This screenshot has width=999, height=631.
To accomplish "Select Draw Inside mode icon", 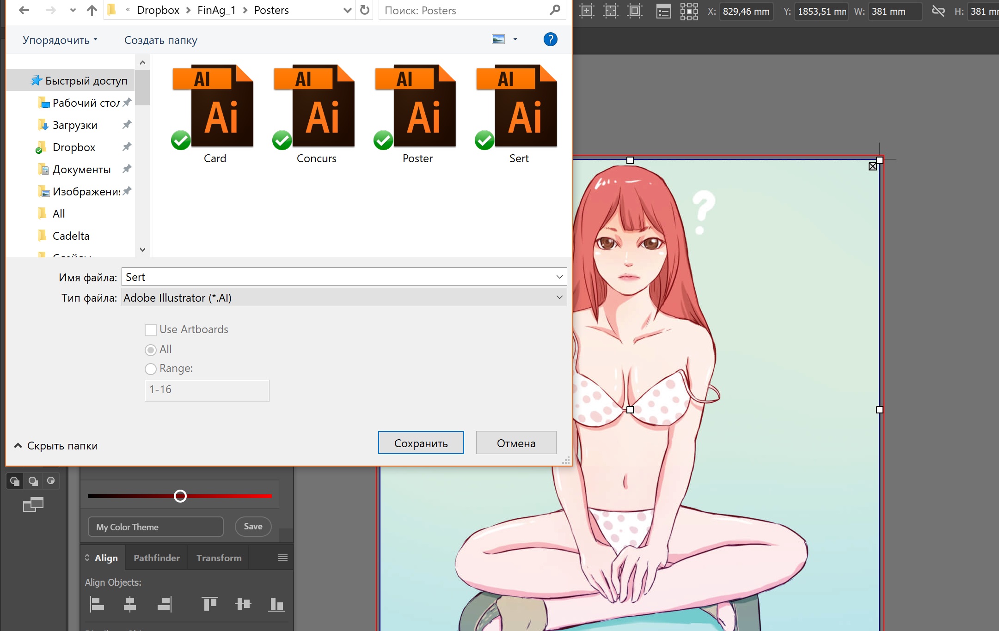I will pyautogui.click(x=51, y=481).
